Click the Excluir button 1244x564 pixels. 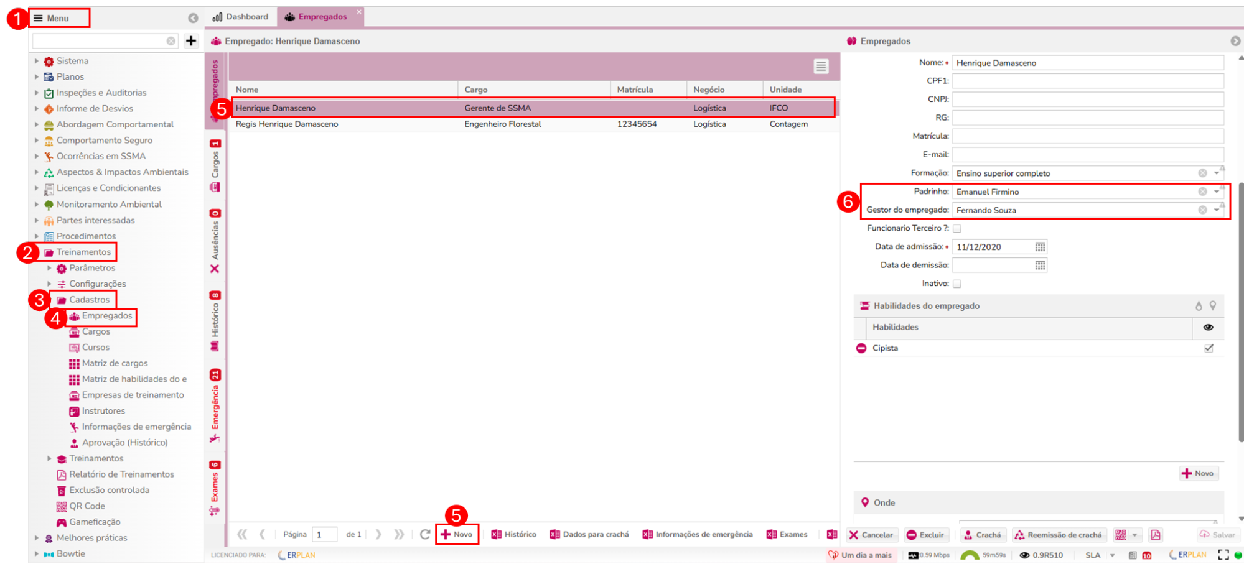[925, 535]
